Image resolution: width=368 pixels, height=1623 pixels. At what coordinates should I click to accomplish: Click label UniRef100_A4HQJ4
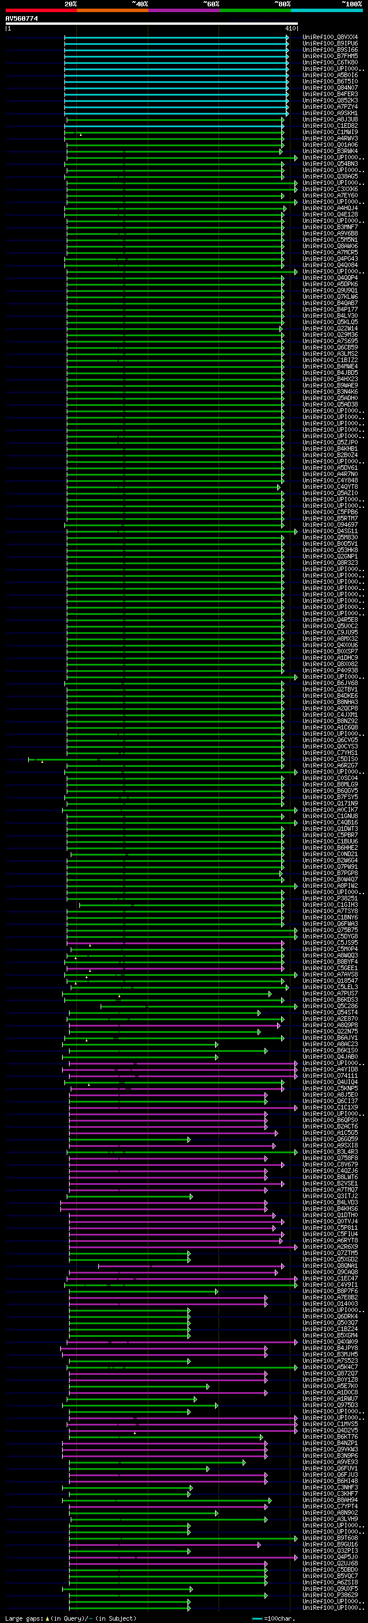point(330,208)
